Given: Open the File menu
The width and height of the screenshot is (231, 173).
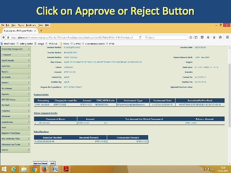Looking at the screenshot, I should point(3,25).
